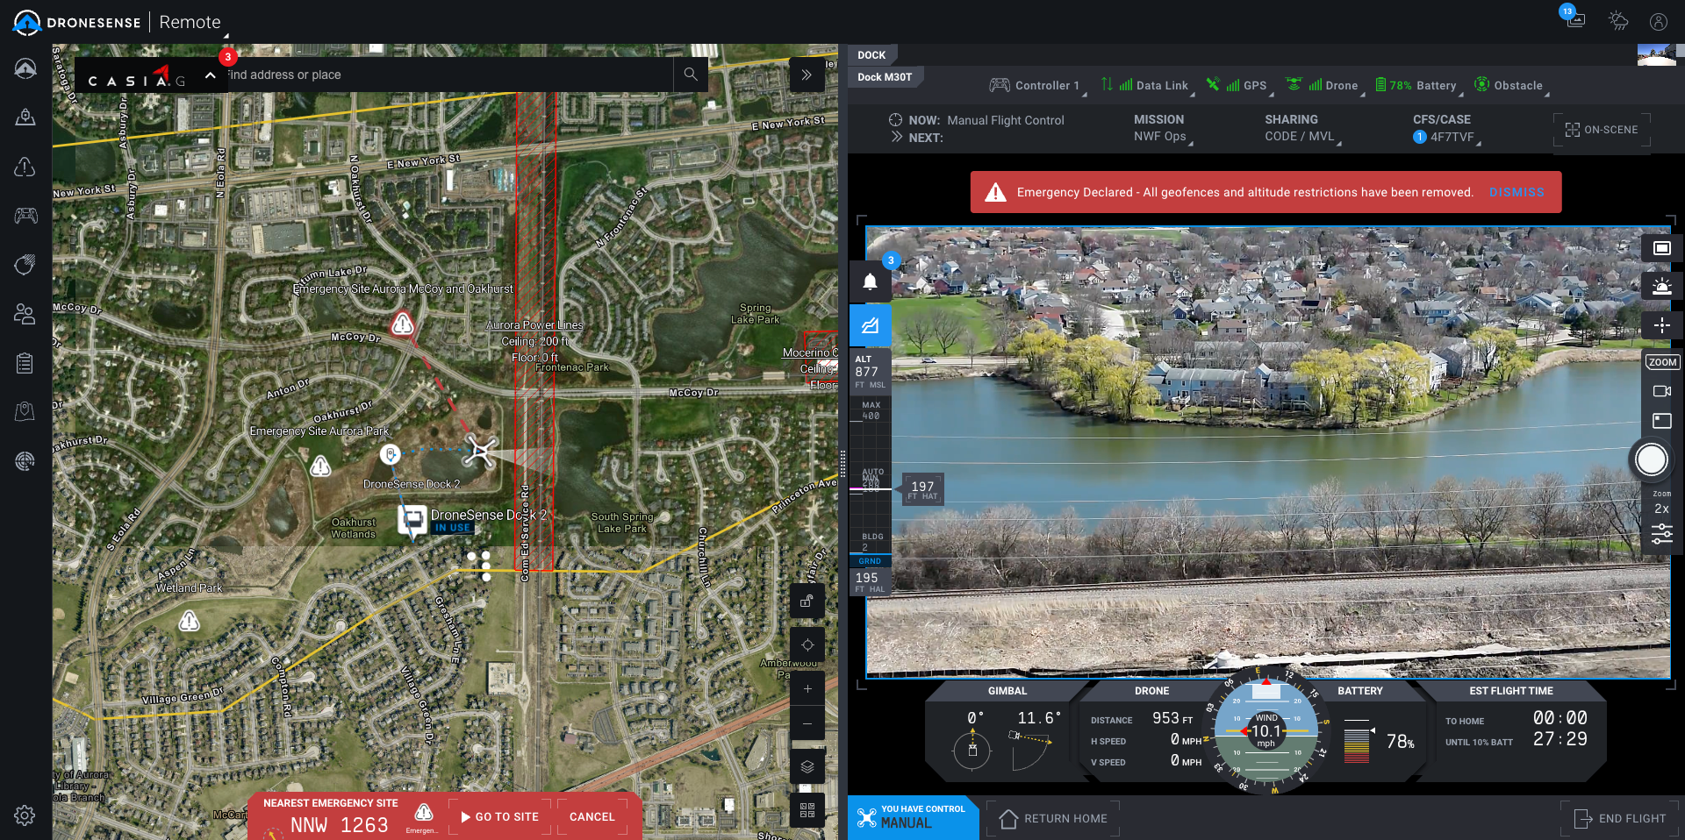Recenter map with the crosshair button

pyautogui.click(x=807, y=645)
